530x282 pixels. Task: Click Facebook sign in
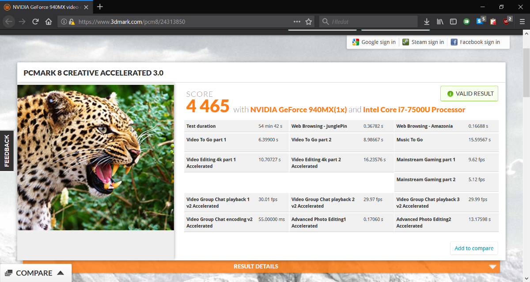tap(475, 42)
